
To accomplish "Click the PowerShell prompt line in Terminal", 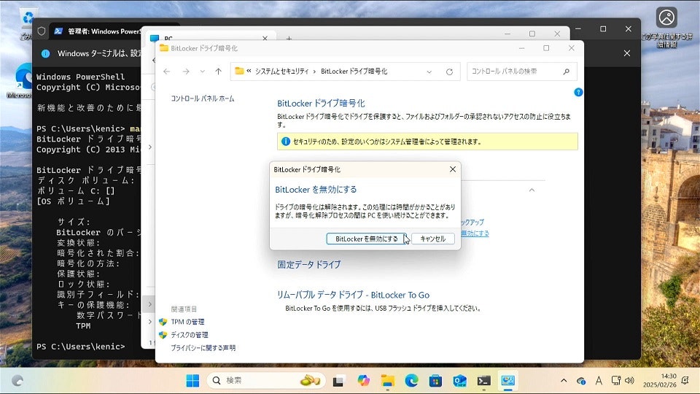I will (81, 347).
